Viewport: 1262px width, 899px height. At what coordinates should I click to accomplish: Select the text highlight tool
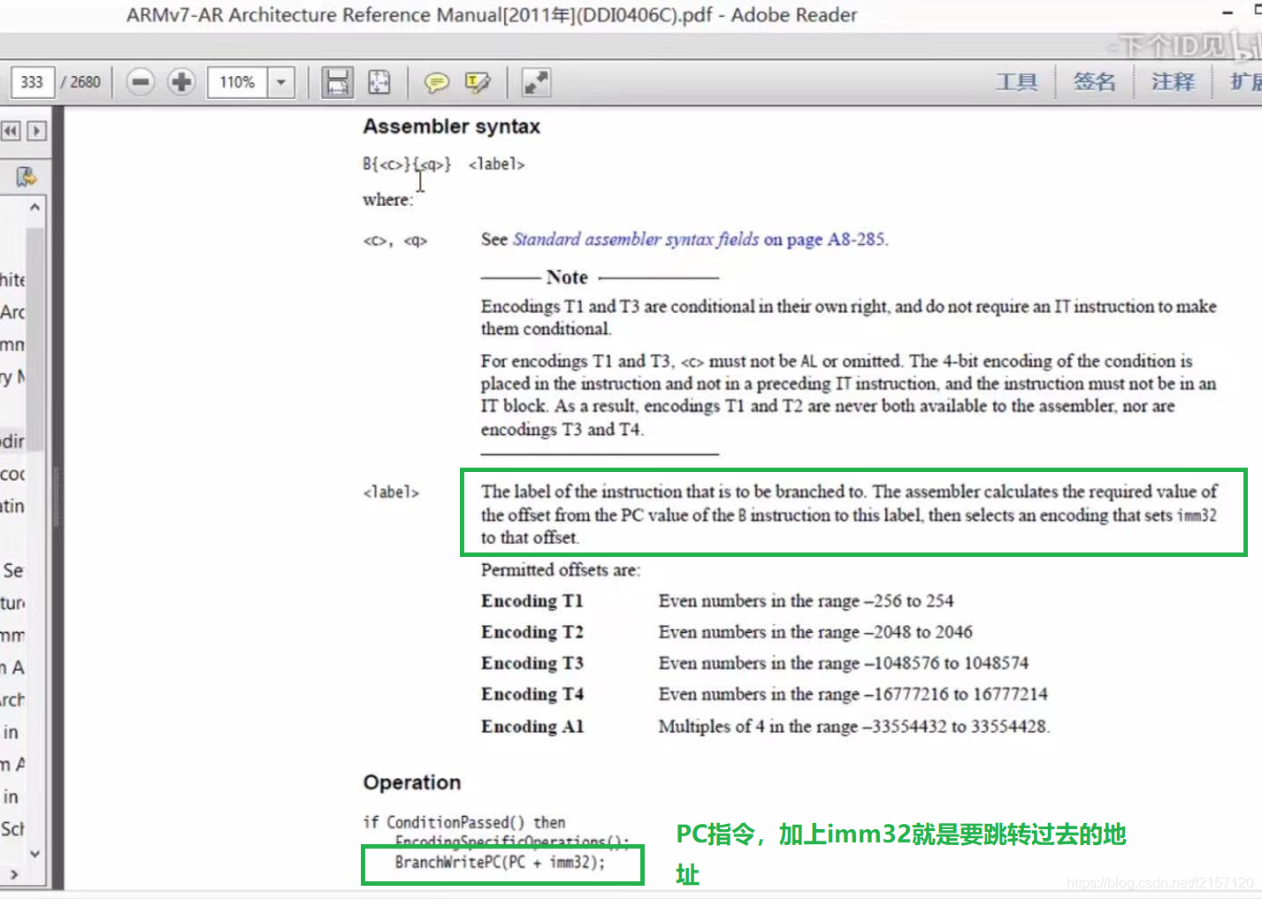pyautogui.click(x=478, y=82)
